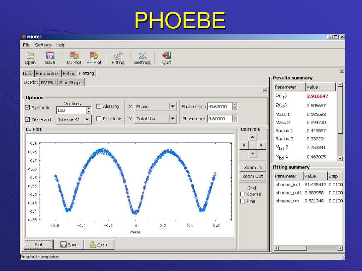Click the center pad button in Controls
The width and height of the screenshot is (362, 271).
pos(252,145)
